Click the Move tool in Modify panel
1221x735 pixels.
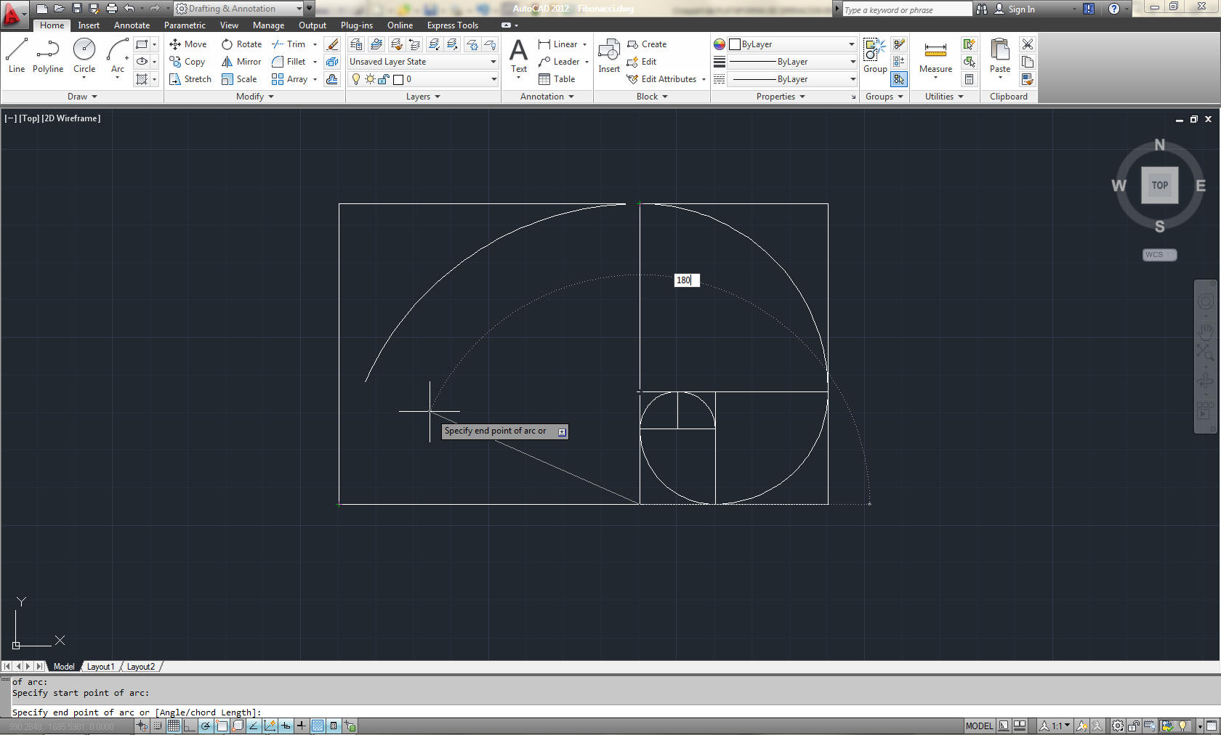tap(188, 44)
